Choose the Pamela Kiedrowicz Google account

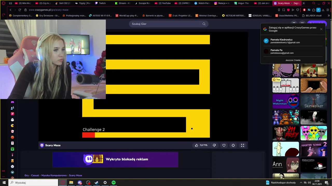[x=293, y=41]
